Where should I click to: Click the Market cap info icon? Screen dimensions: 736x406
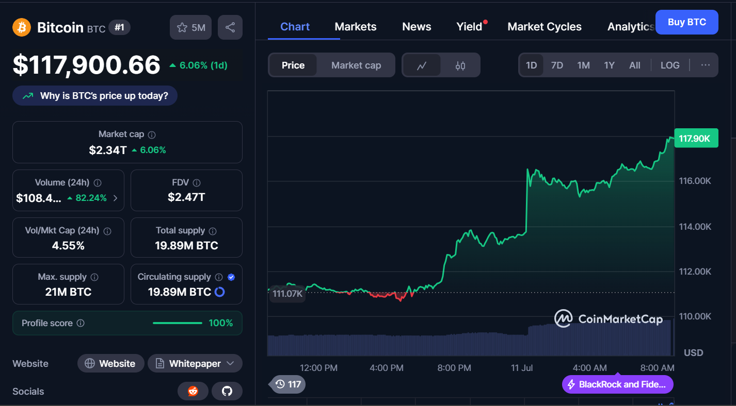pos(152,134)
